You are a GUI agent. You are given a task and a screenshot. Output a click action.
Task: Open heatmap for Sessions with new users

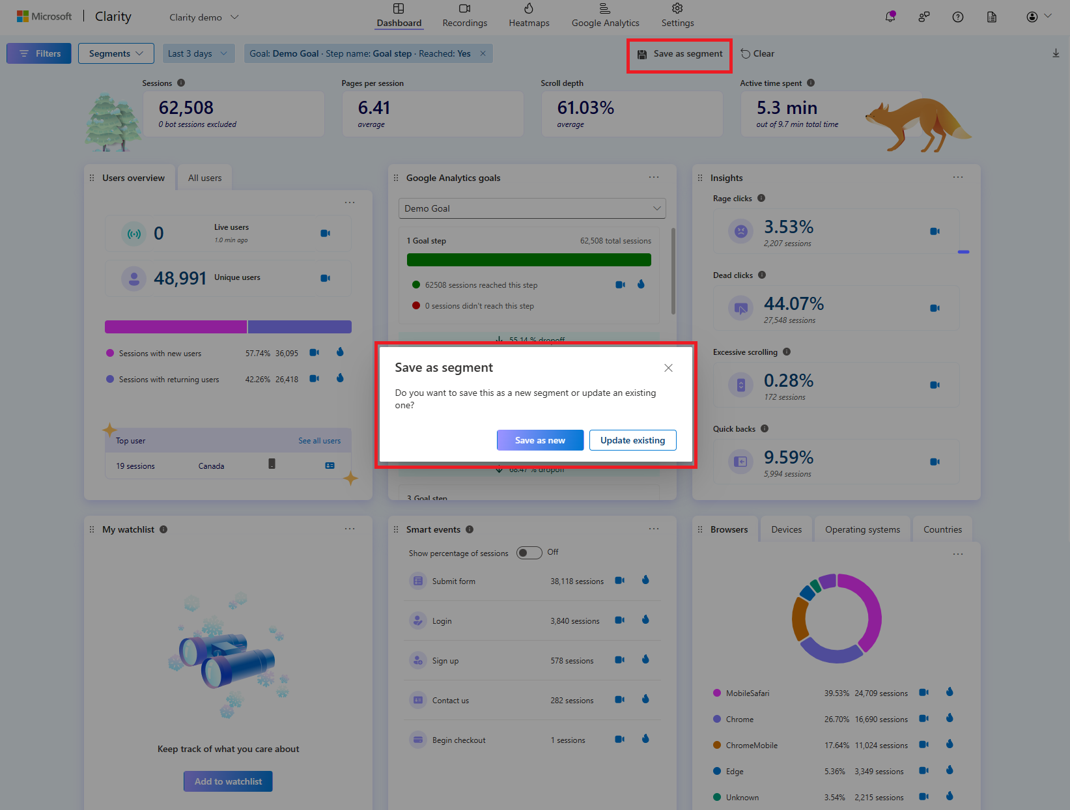click(x=340, y=352)
